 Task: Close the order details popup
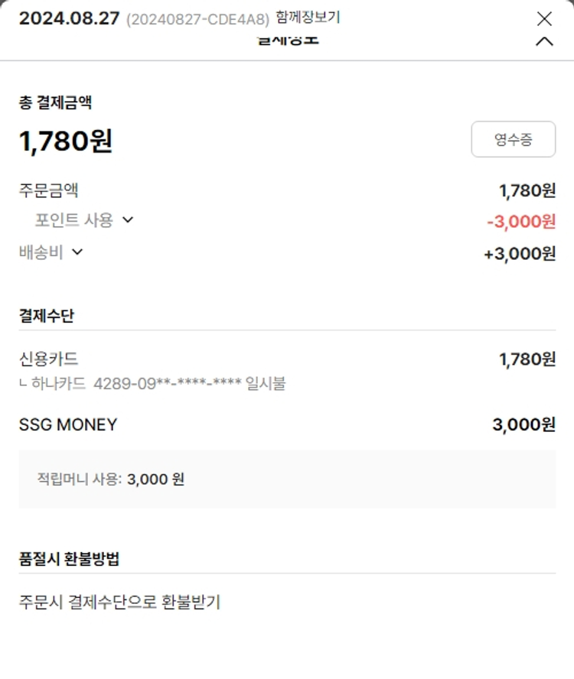click(544, 18)
